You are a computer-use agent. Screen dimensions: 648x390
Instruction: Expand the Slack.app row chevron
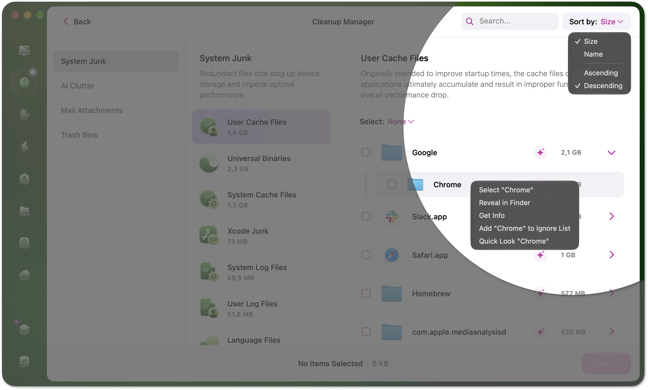coord(612,216)
